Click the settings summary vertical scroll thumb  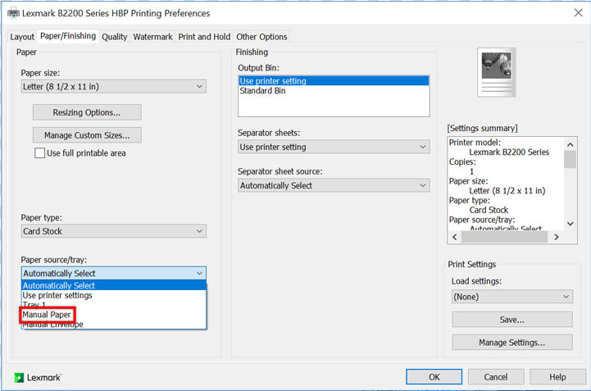click(571, 159)
